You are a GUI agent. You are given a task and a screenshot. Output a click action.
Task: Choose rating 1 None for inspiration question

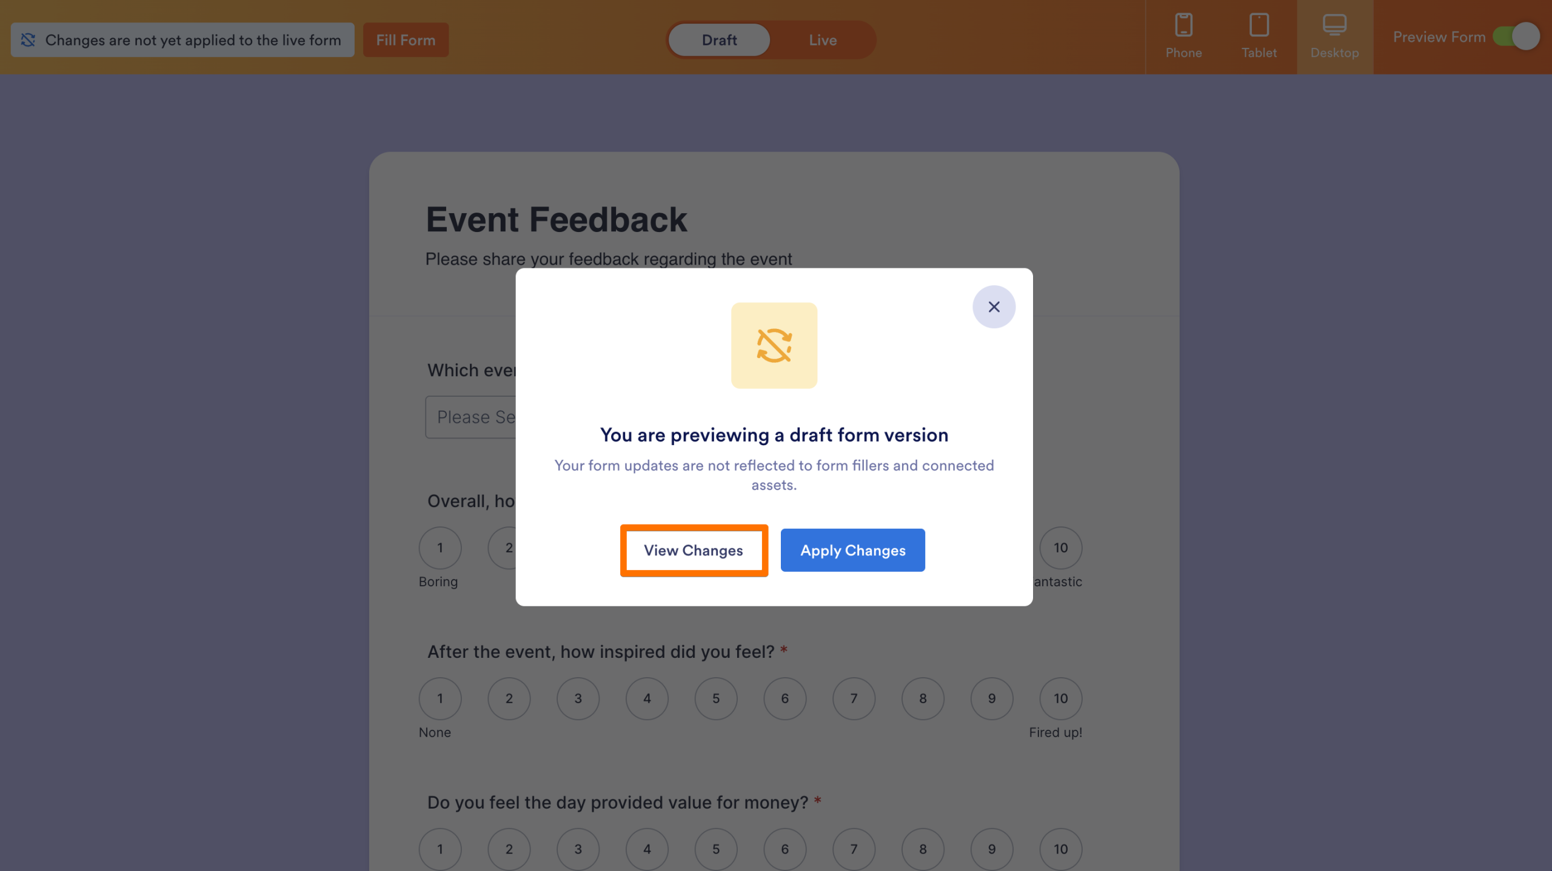click(x=440, y=698)
